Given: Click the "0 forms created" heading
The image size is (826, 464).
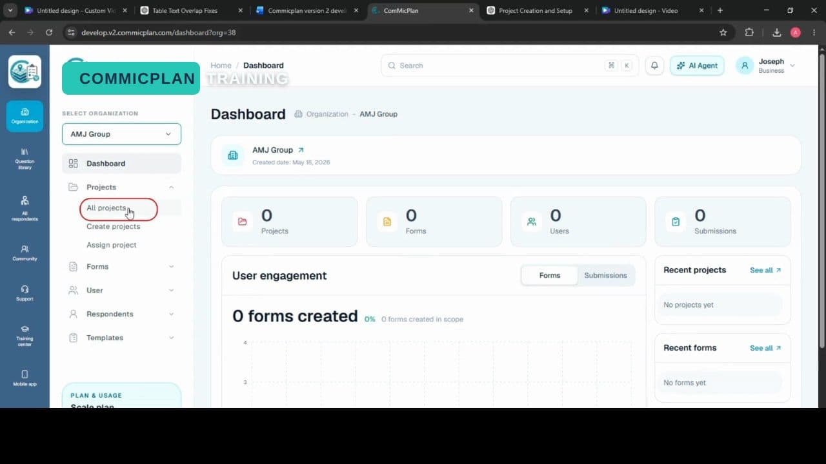Looking at the screenshot, I should point(295,316).
